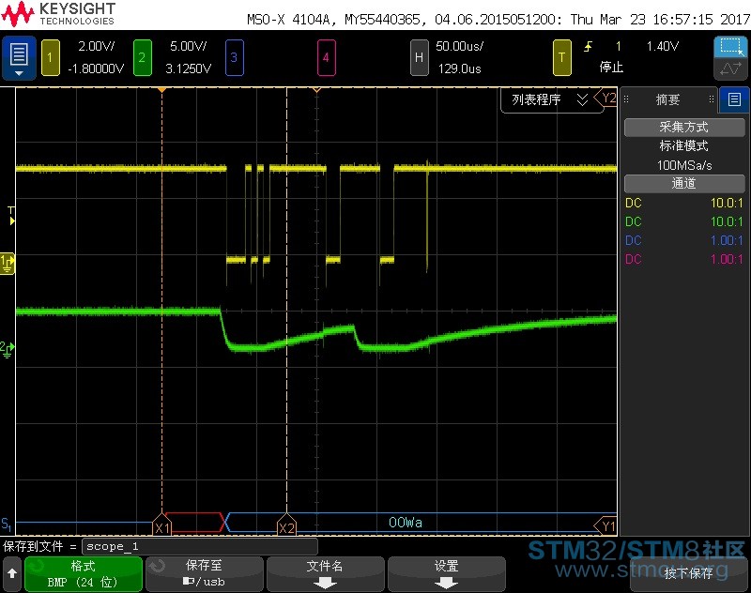Click the Y2 cursor marker

[605, 98]
